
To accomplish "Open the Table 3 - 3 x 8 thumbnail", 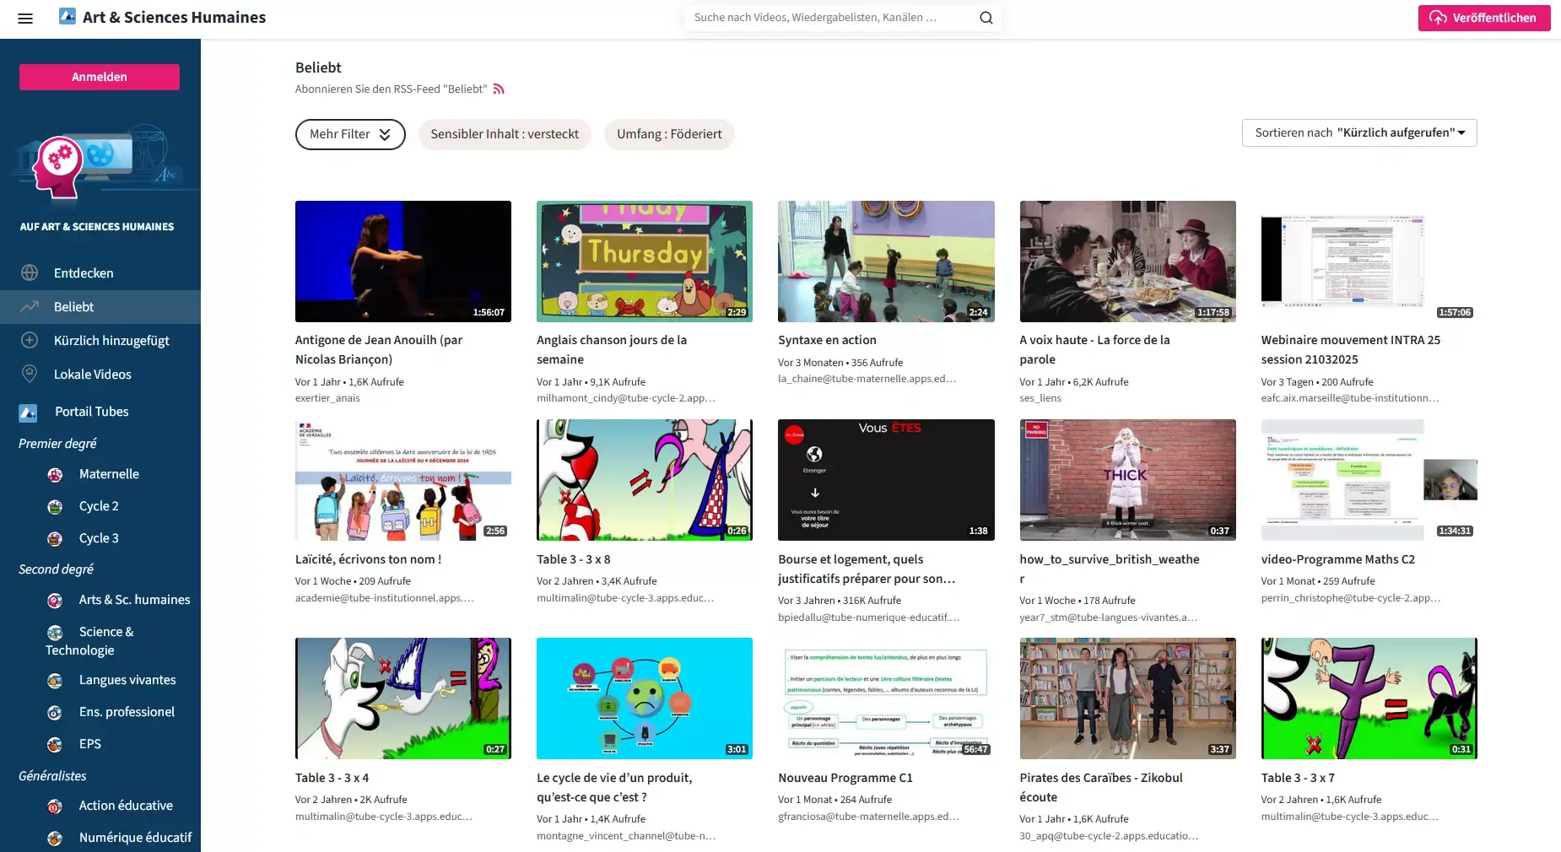I will coord(645,480).
